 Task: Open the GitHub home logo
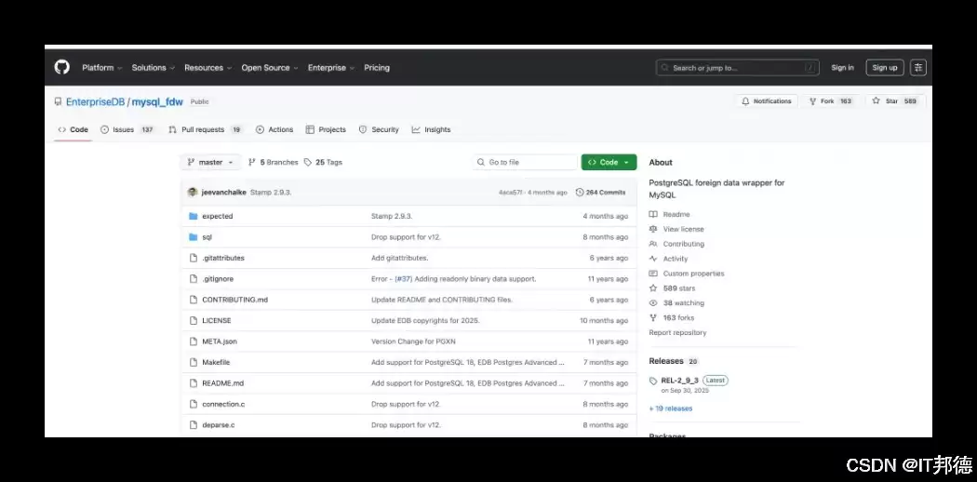[x=62, y=67]
